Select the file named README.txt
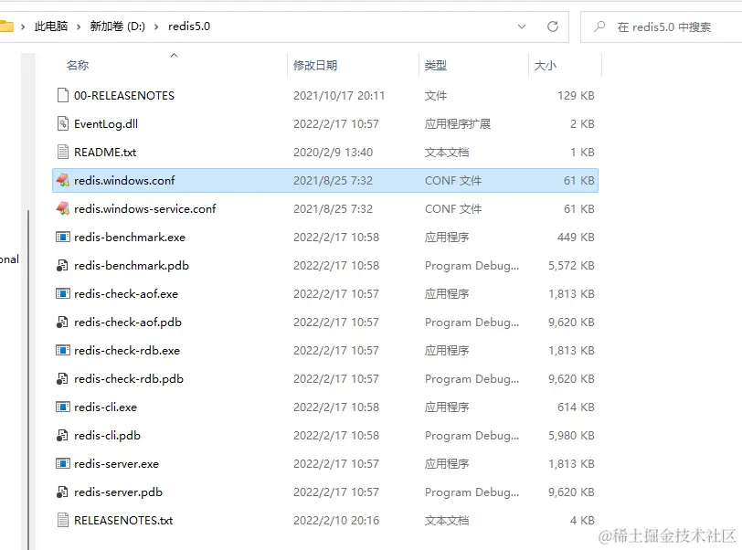742x550 pixels. (105, 153)
